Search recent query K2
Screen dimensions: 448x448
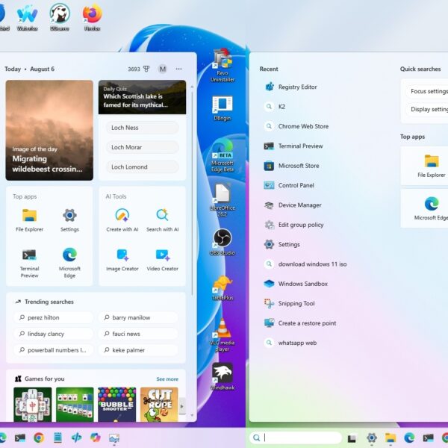(x=275, y=107)
